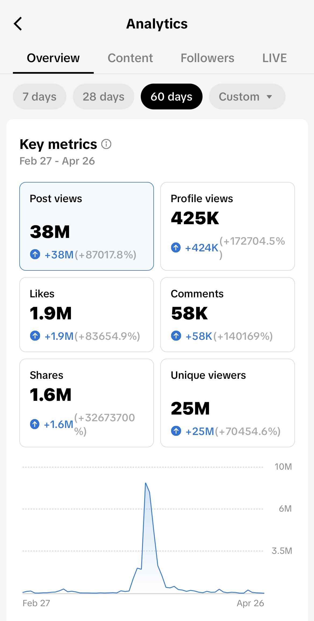
Task: Open the Key metrics info icon
Action: coord(106,144)
